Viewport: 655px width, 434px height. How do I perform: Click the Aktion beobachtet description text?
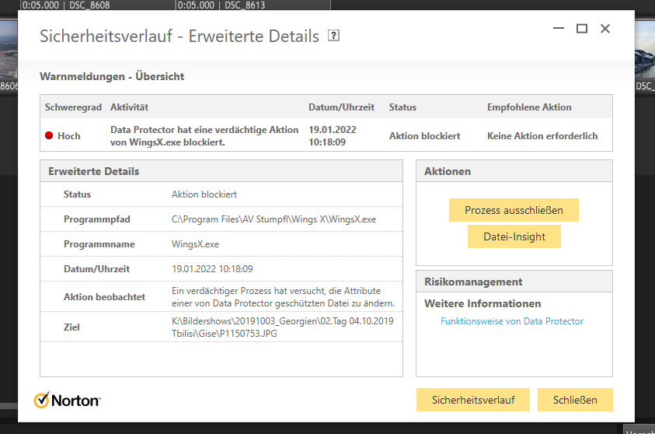(x=283, y=297)
